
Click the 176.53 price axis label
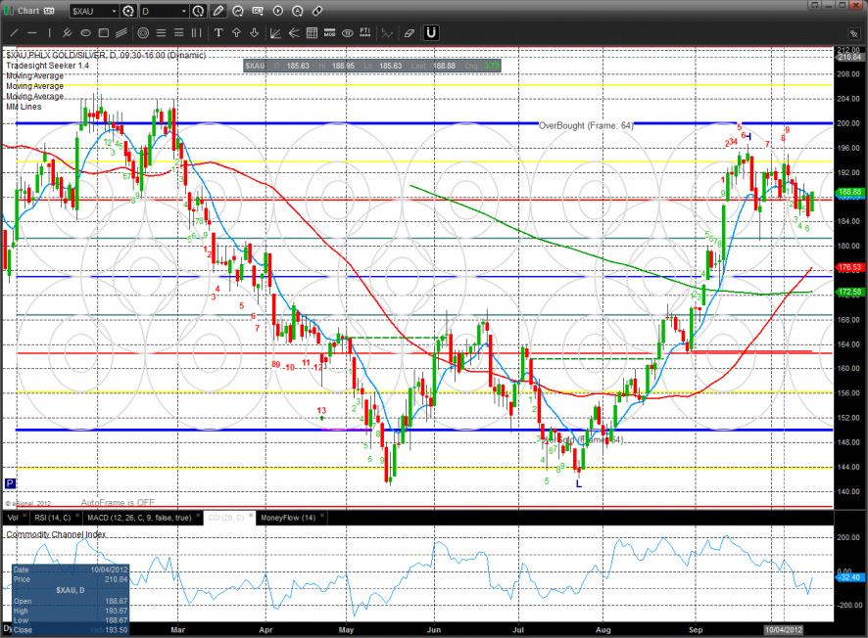[848, 267]
